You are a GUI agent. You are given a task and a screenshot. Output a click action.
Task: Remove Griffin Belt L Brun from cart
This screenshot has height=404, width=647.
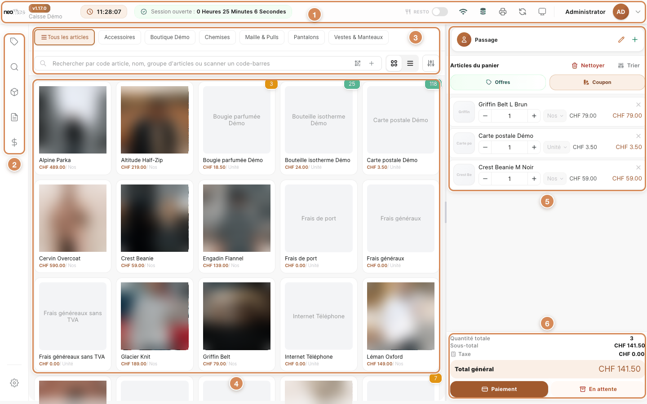click(x=638, y=105)
